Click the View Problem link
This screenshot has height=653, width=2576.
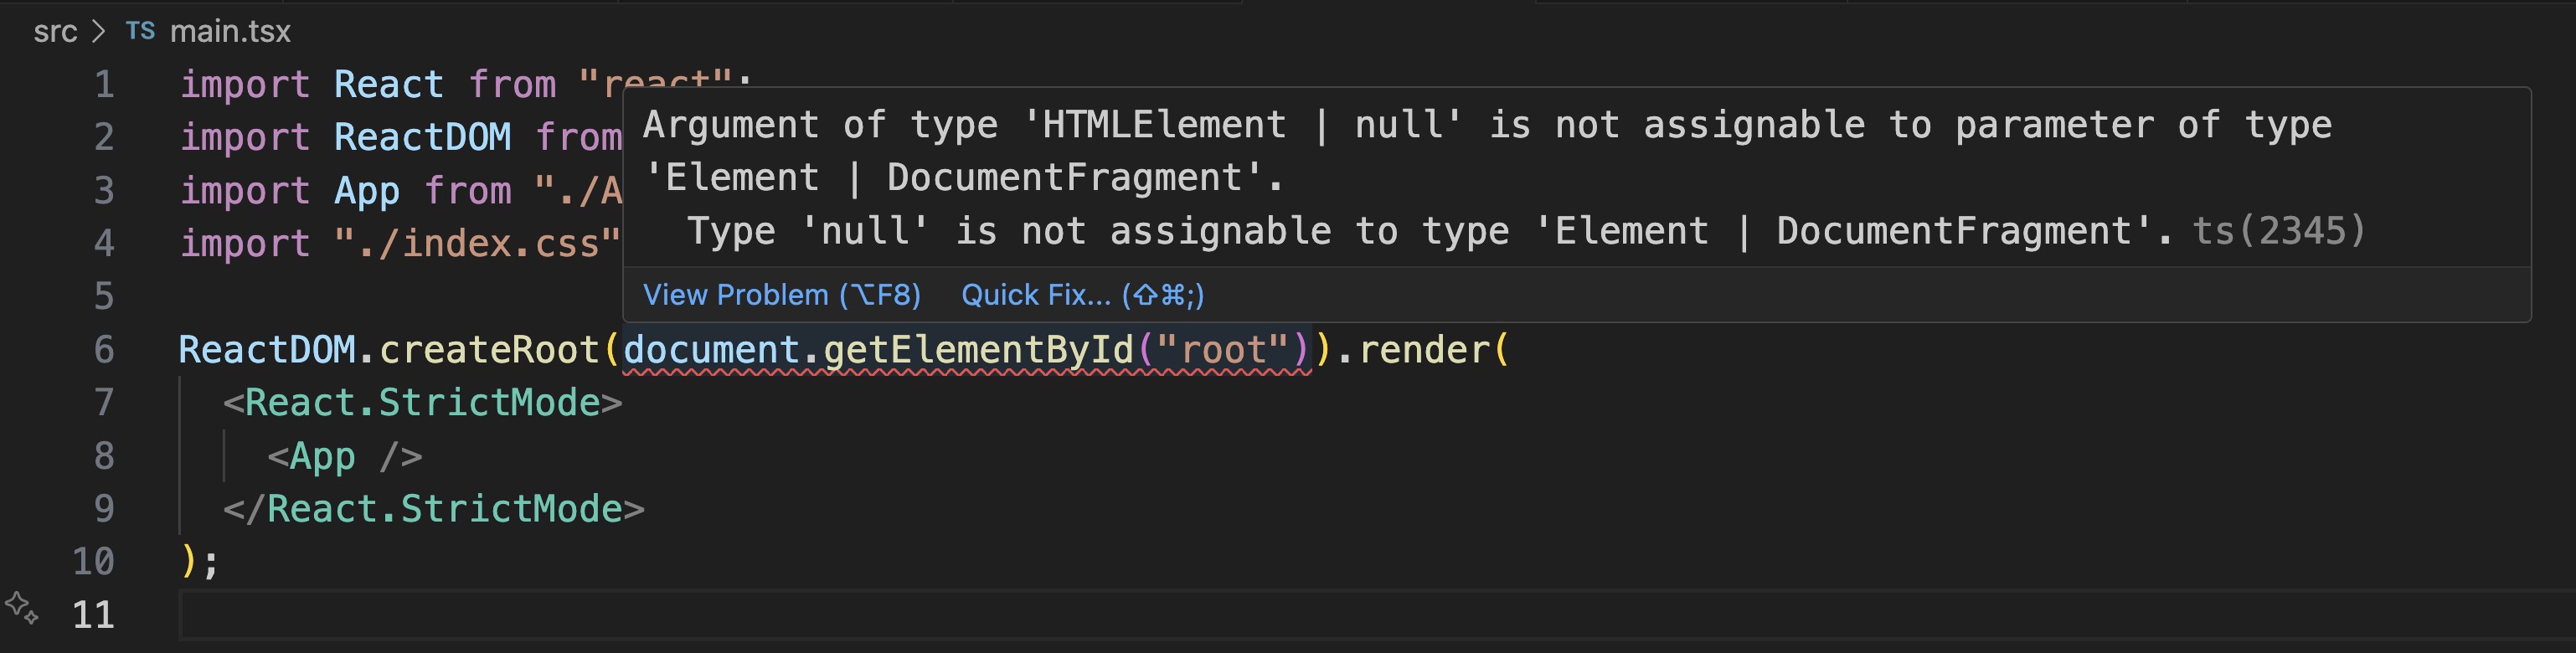pos(781,295)
